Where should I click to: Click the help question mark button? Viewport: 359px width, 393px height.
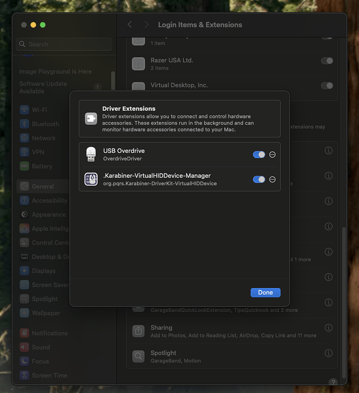click(x=333, y=382)
